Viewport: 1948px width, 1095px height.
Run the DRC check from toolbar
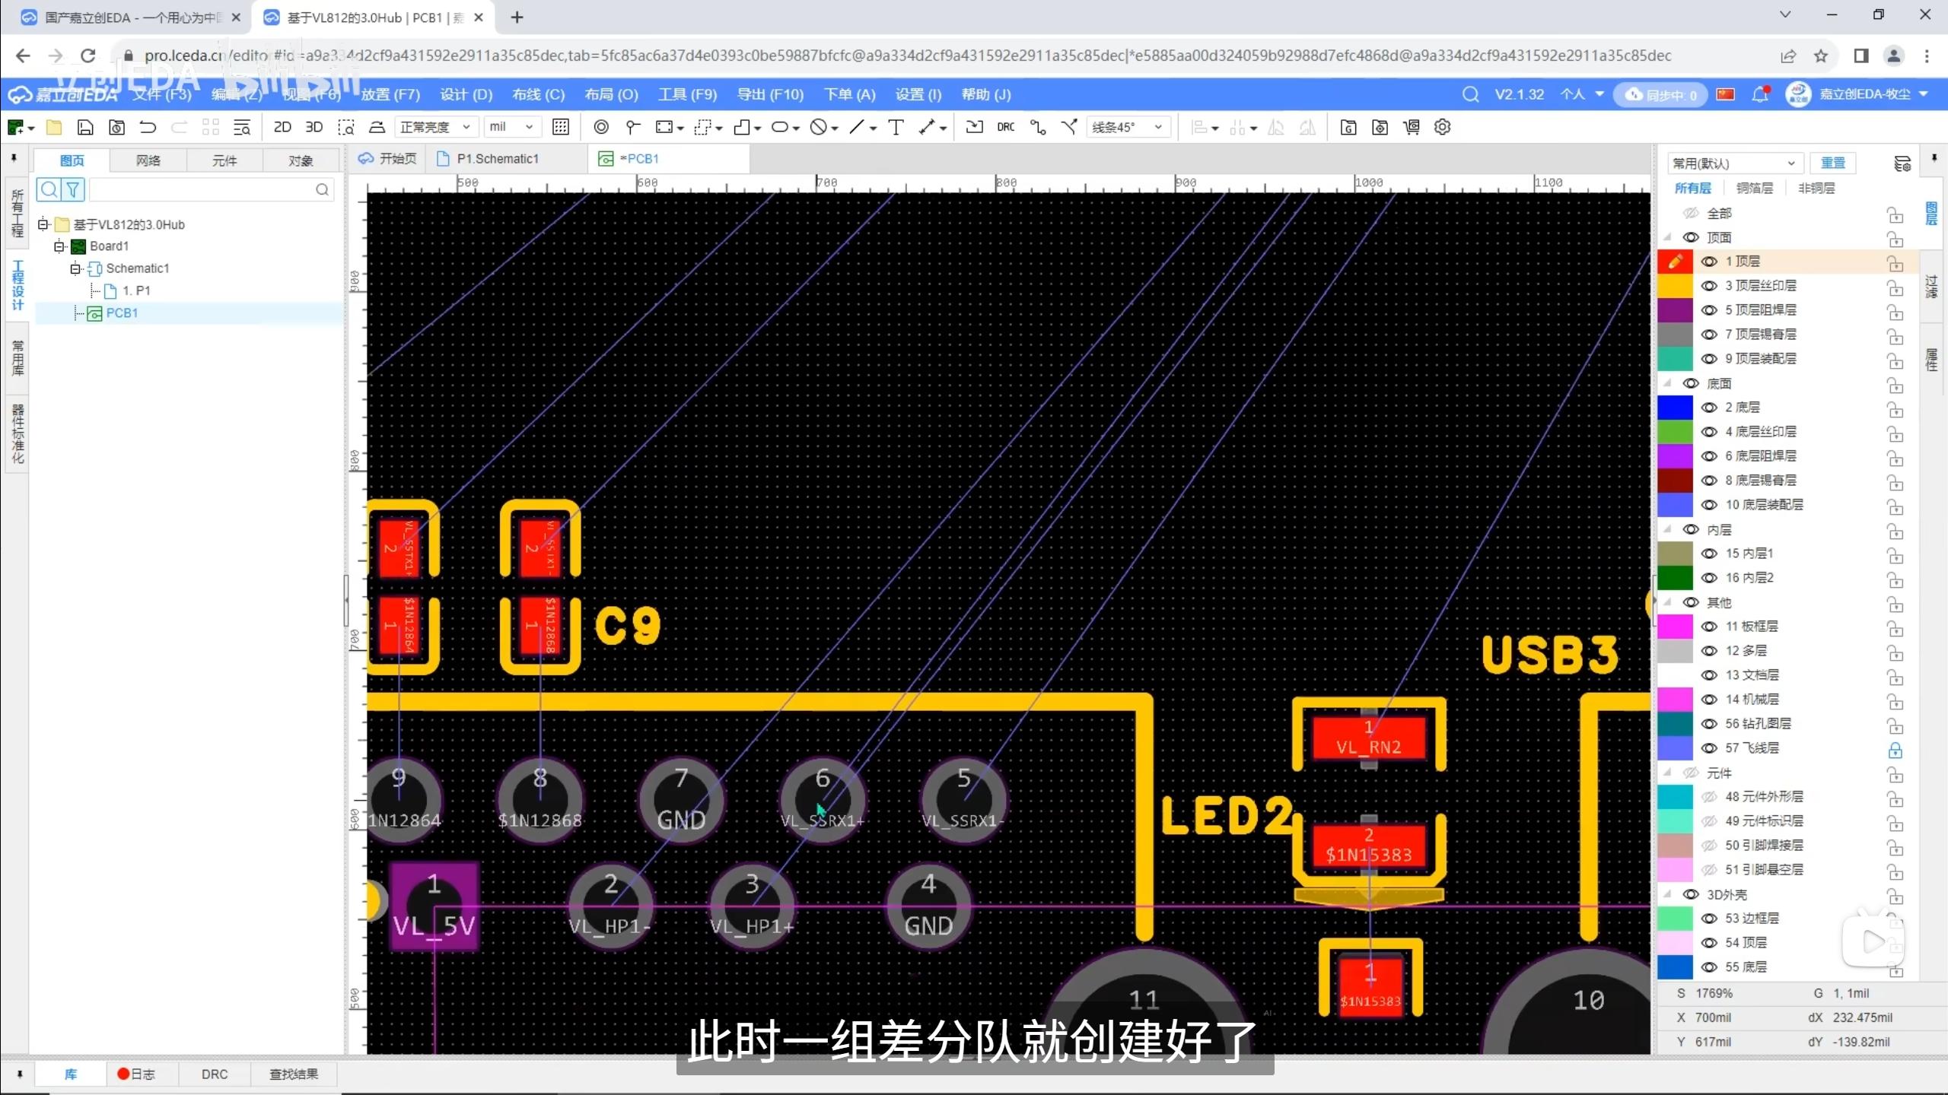click(1005, 127)
